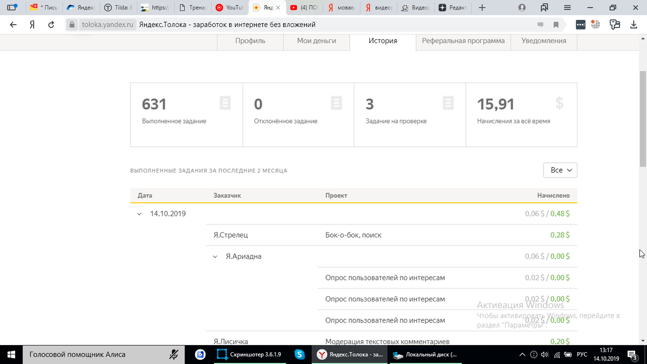Click the 'Начислено' column header
Viewport: 647px width, 364px height.
pos(553,195)
